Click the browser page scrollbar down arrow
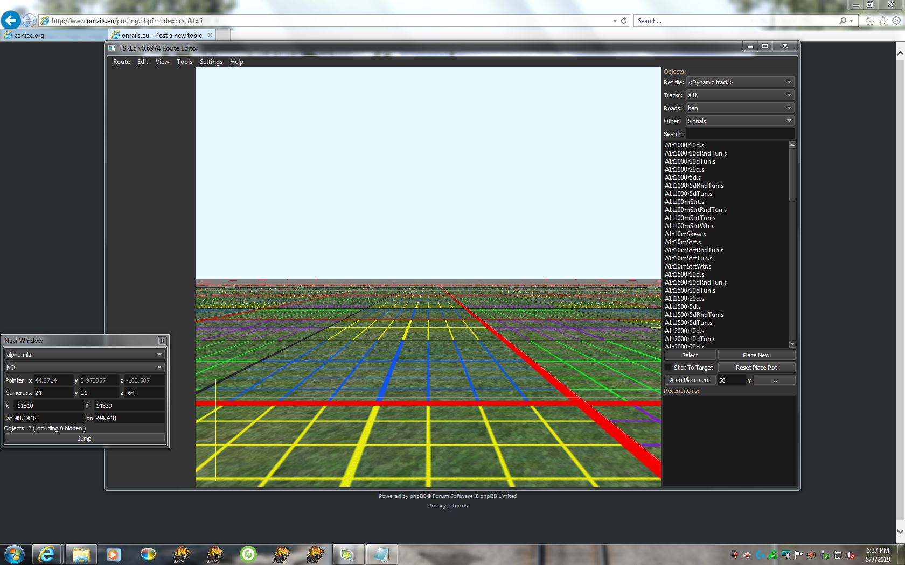This screenshot has width=905, height=565. pyautogui.click(x=900, y=532)
